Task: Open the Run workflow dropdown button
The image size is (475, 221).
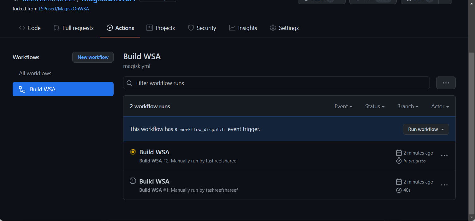Action: pyautogui.click(x=426, y=129)
